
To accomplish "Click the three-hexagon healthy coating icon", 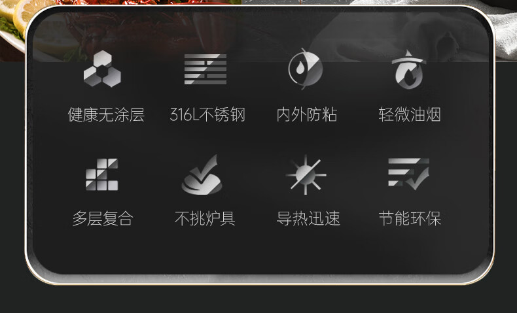I will click(102, 69).
